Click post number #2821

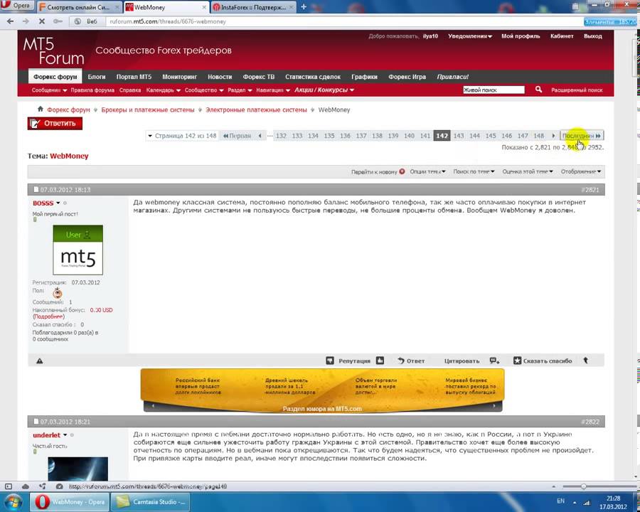click(x=590, y=189)
